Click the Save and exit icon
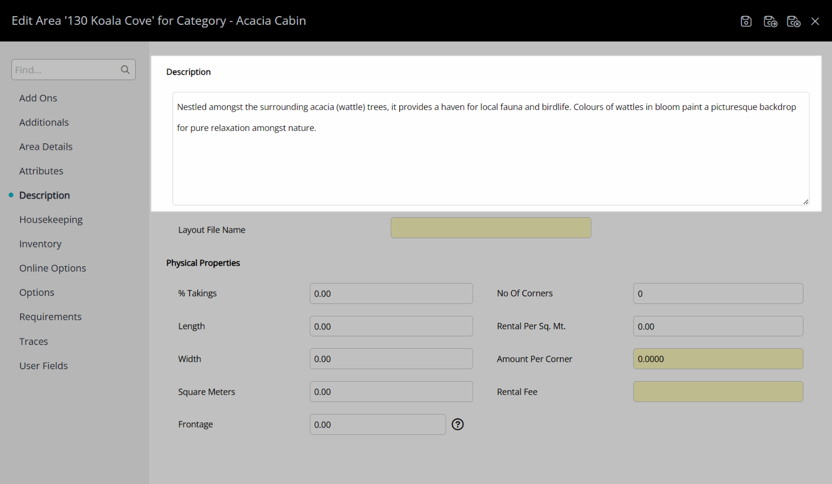The height and width of the screenshot is (484, 832). [793, 21]
